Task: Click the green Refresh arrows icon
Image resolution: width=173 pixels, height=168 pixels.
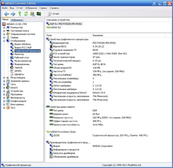Action: 26,14
